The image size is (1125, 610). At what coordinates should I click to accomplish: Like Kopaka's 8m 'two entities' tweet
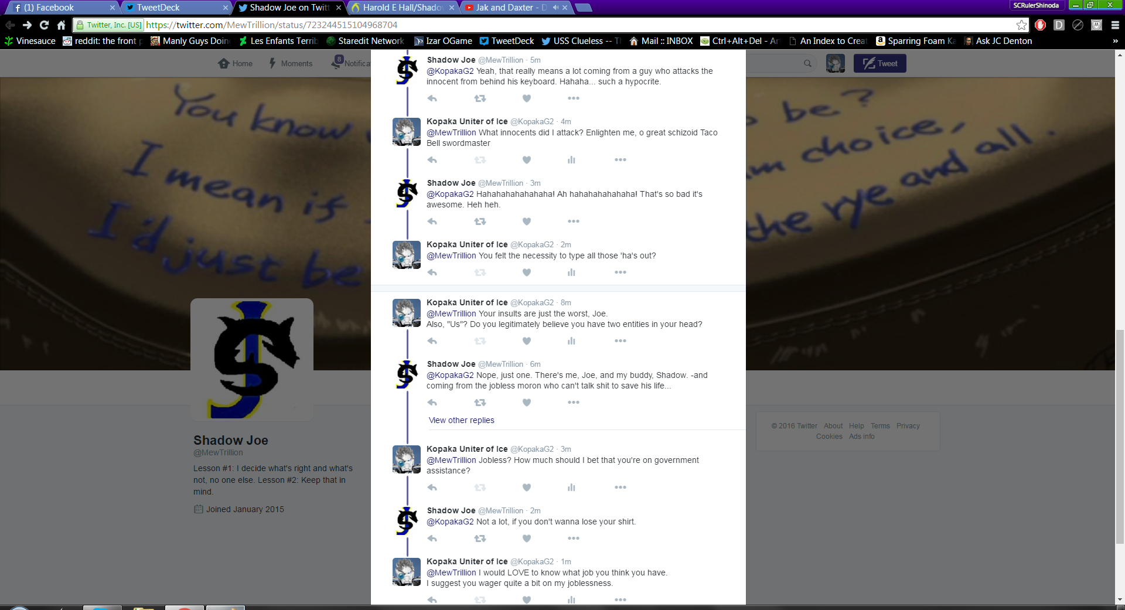coord(527,341)
